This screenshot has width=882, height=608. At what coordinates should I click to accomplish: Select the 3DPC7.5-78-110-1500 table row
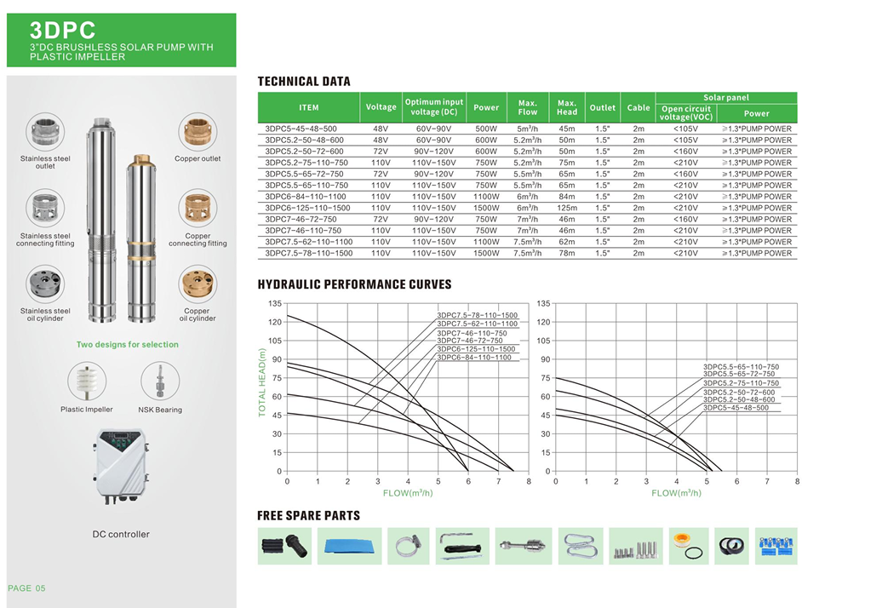click(x=527, y=253)
